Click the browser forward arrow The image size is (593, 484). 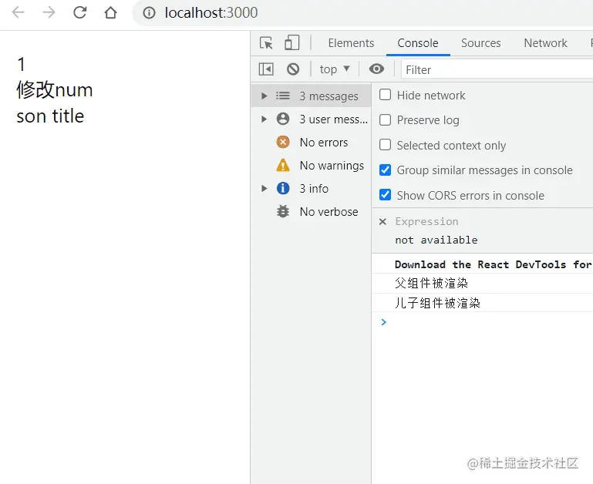pos(49,12)
